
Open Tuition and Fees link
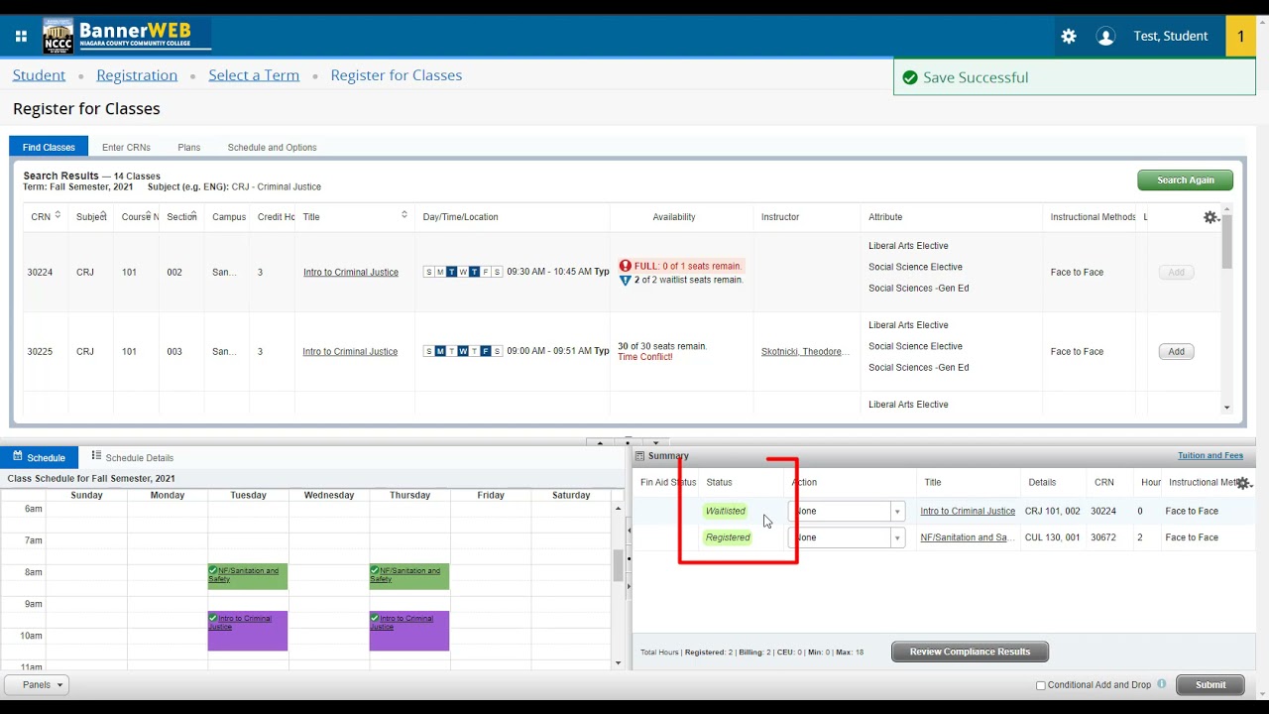point(1211,456)
